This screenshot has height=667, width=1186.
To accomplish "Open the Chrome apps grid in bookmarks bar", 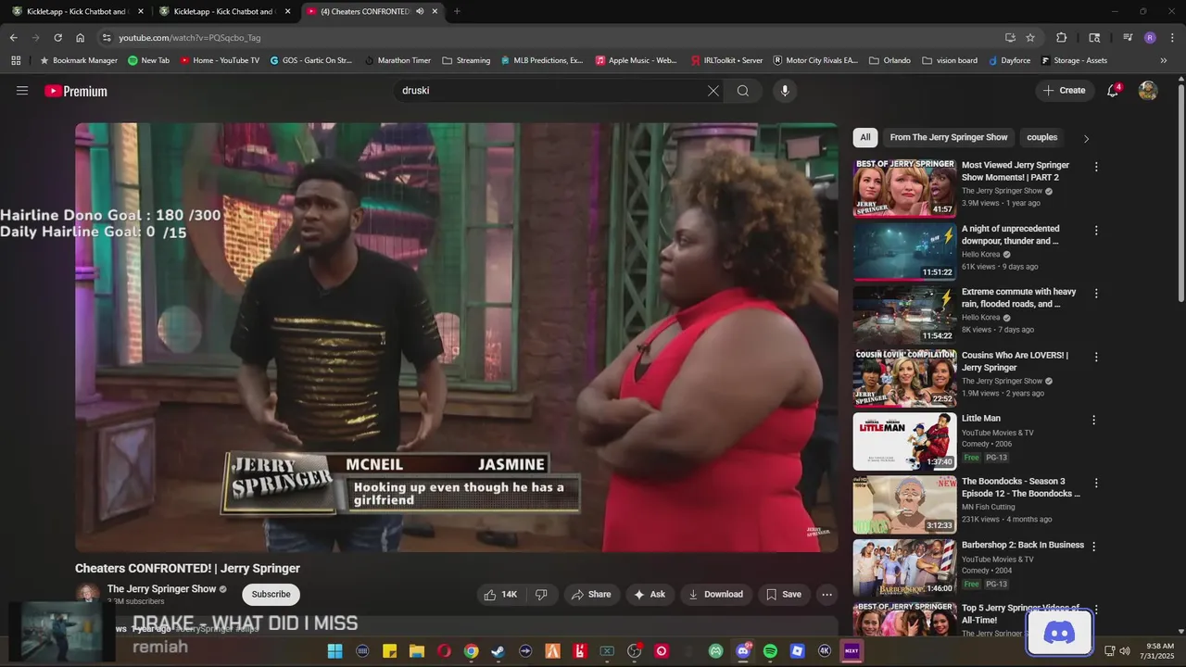I will [x=16, y=60].
